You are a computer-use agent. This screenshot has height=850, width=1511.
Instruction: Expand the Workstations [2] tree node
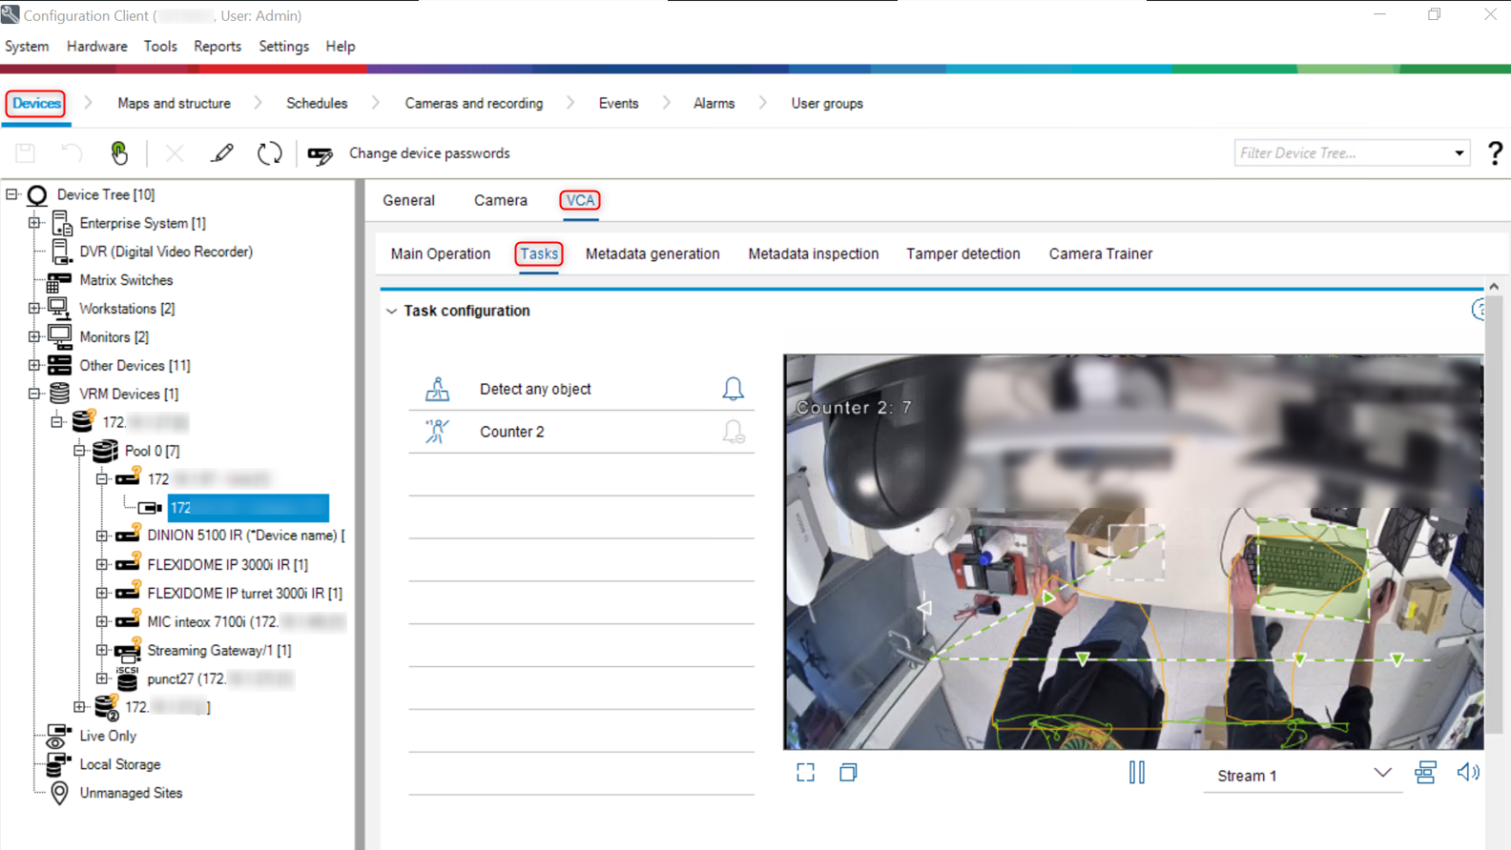[34, 309]
